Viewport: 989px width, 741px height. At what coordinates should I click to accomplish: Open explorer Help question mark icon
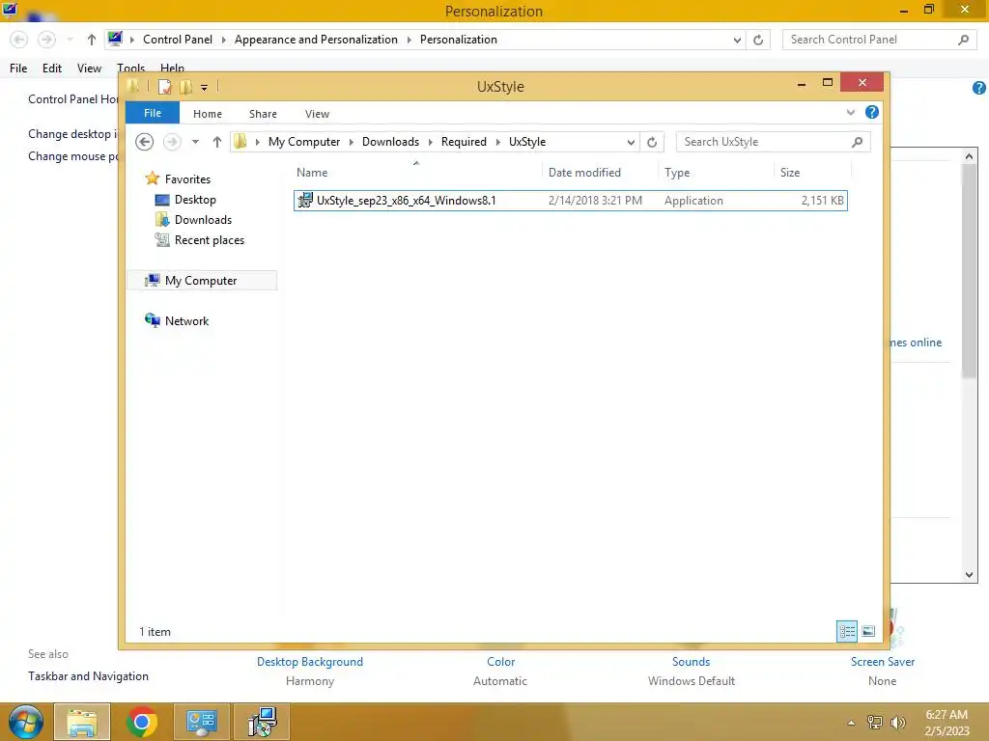tap(872, 112)
